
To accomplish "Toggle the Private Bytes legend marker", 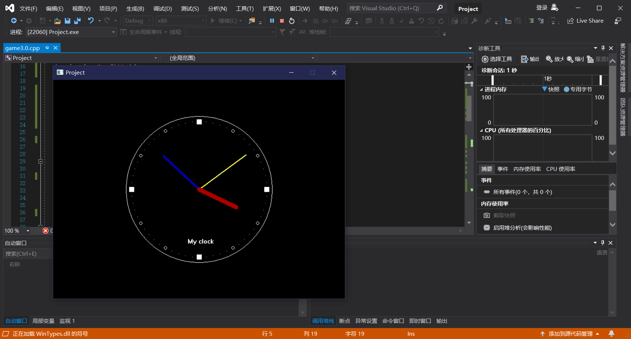I will [x=566, y=89].
